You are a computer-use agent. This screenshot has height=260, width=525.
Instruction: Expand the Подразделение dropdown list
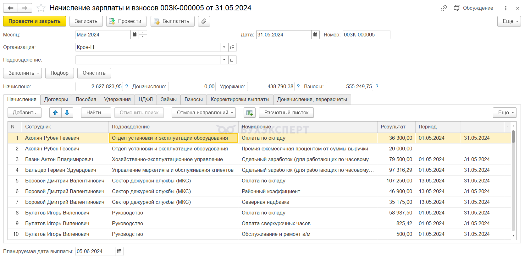[224, 60]
